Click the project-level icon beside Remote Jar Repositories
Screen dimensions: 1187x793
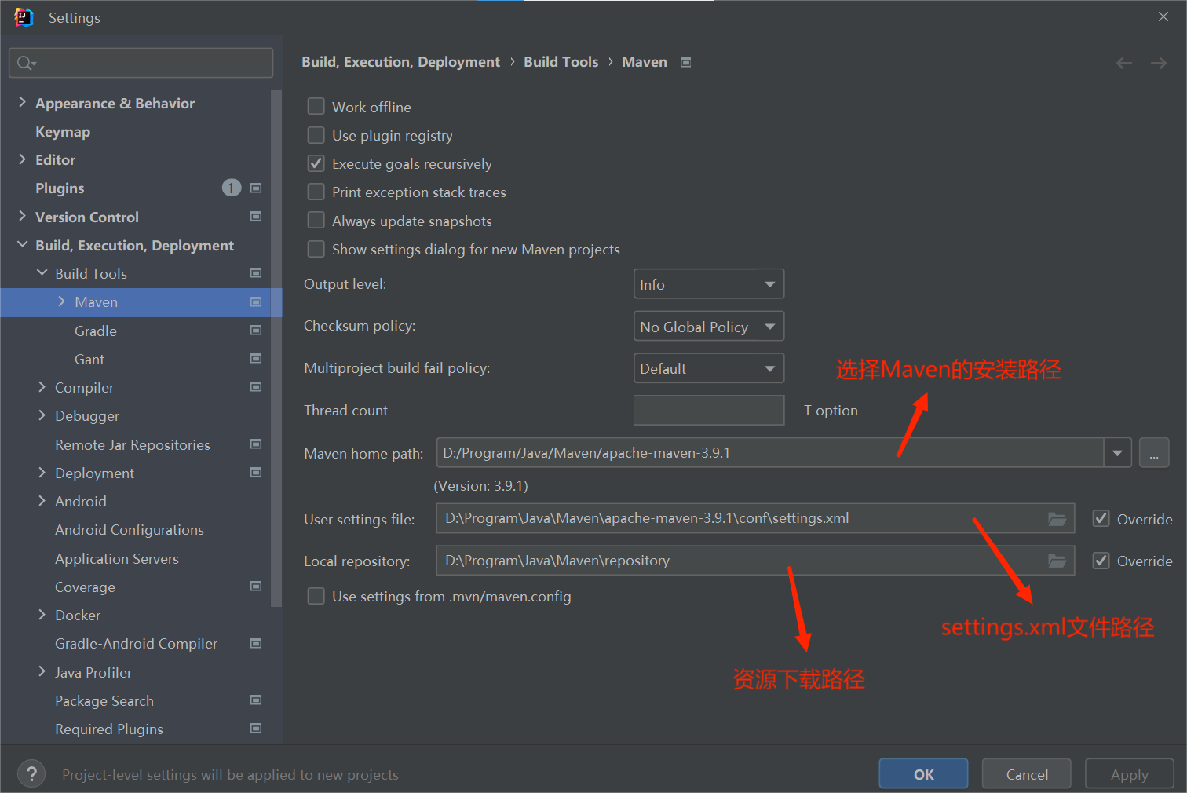click(x=256, y=444)
